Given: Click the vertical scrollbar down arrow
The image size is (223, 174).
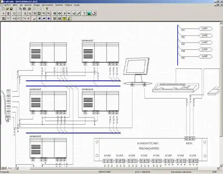Looking at the screenshot, I should 221,165.
